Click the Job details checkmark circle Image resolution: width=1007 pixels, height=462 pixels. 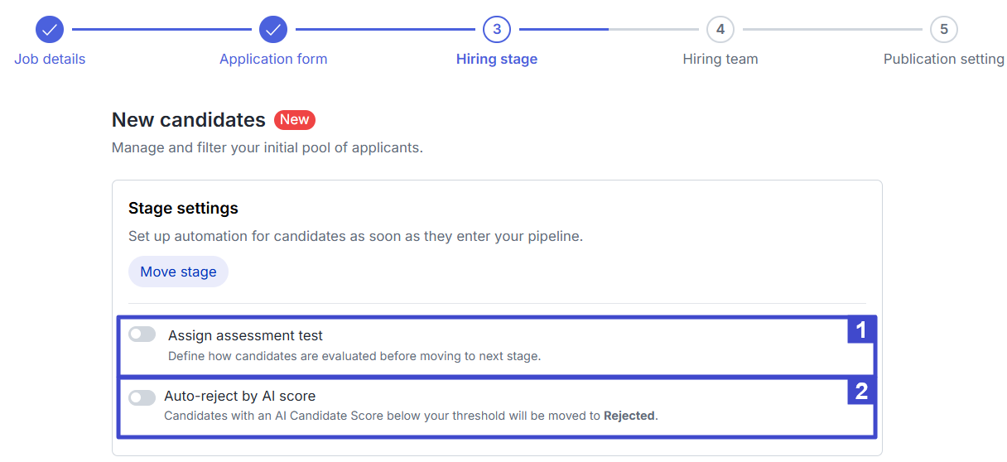tap(50, 30)
